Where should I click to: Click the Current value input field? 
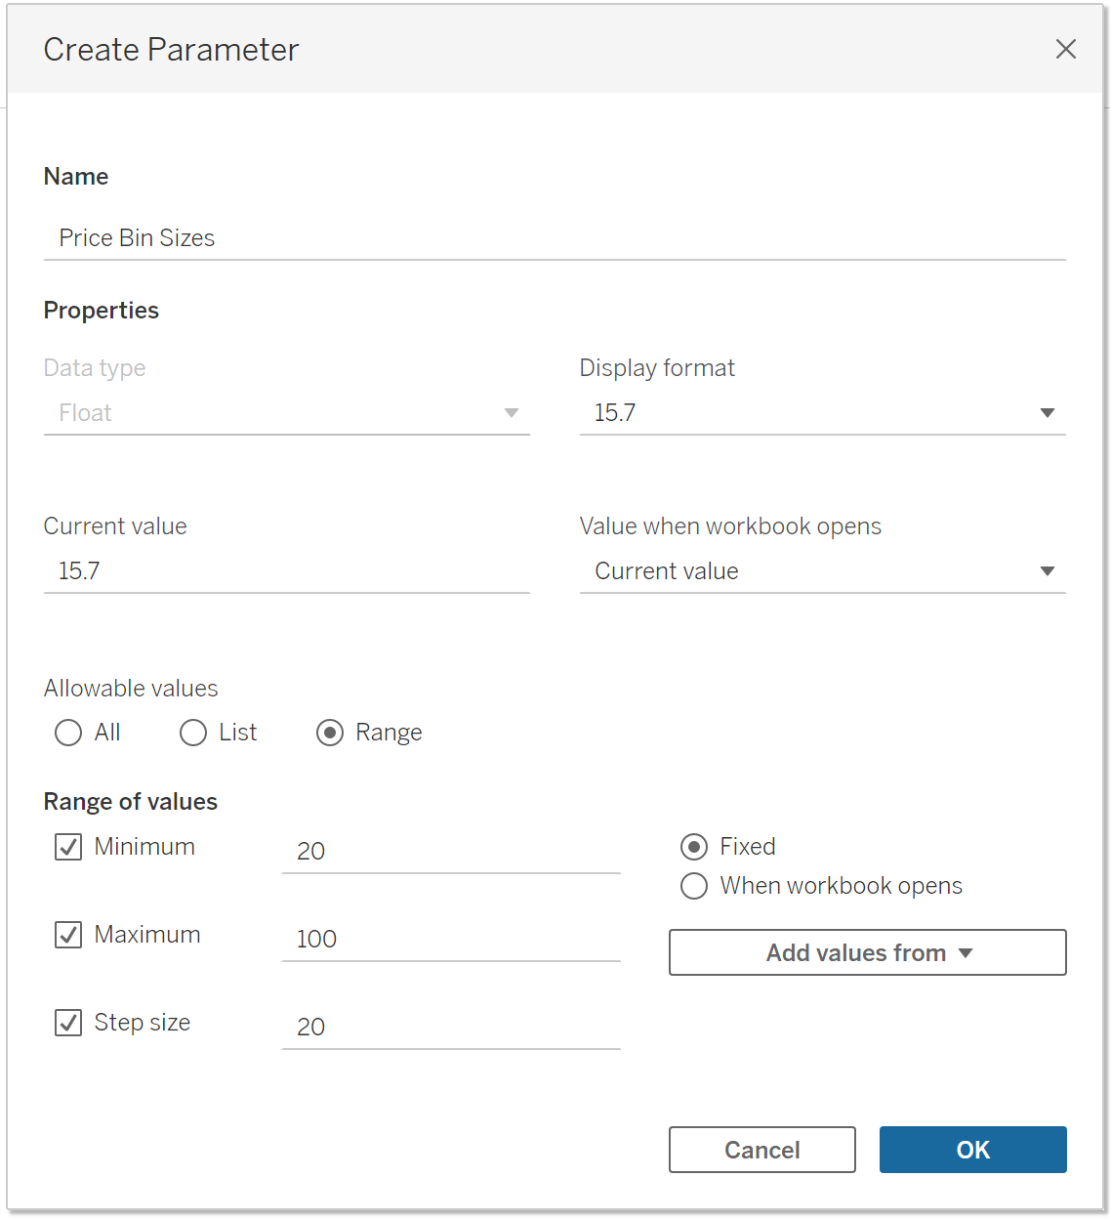286,571
